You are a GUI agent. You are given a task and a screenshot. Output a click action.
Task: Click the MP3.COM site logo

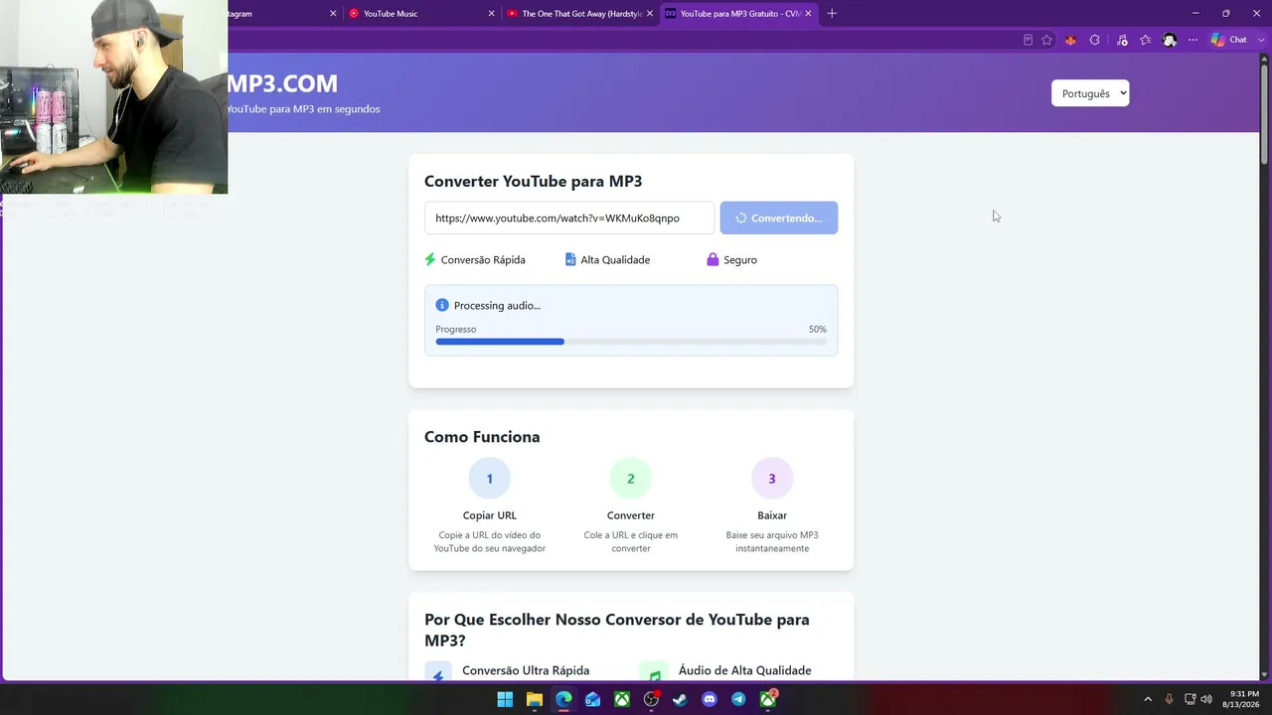[x=282, y=83]
